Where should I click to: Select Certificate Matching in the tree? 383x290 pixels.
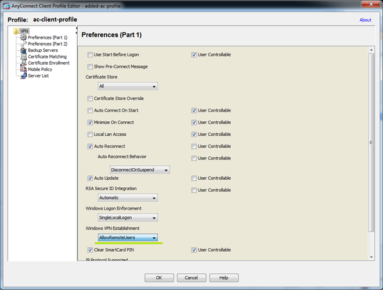[x=47, y=57]
